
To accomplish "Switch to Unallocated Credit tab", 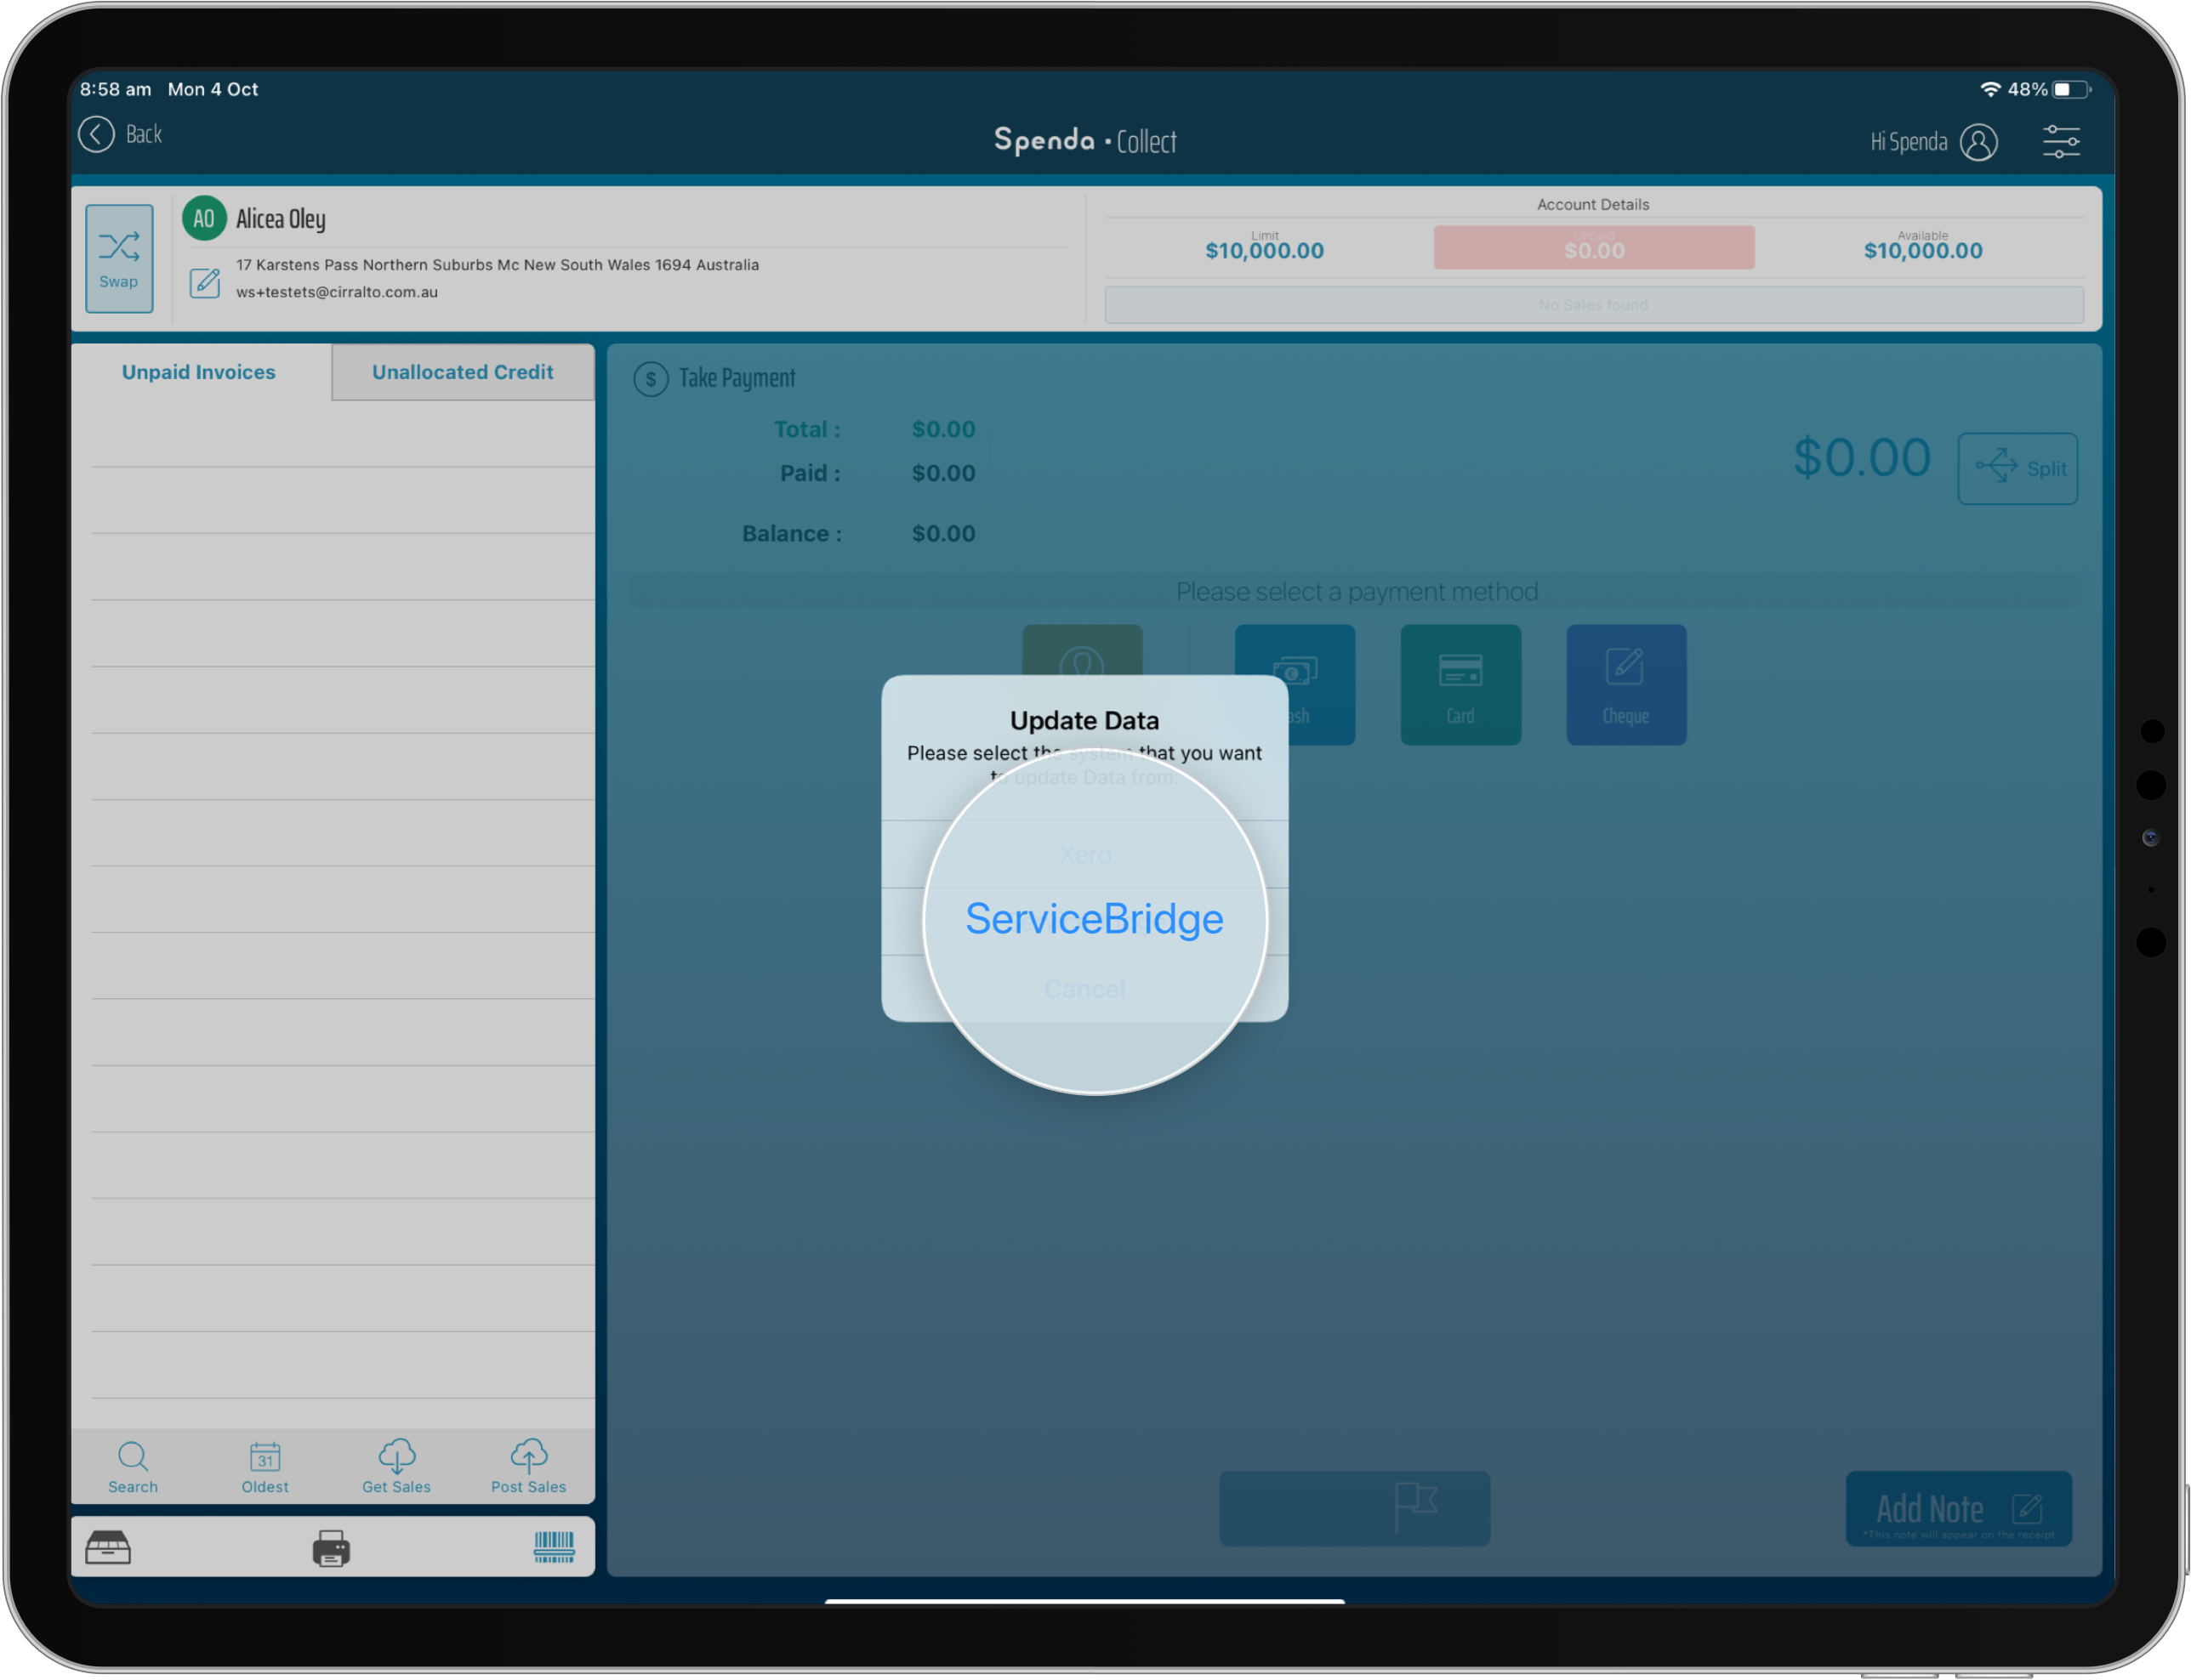I will pyautogui.click(x=462, y=372).
